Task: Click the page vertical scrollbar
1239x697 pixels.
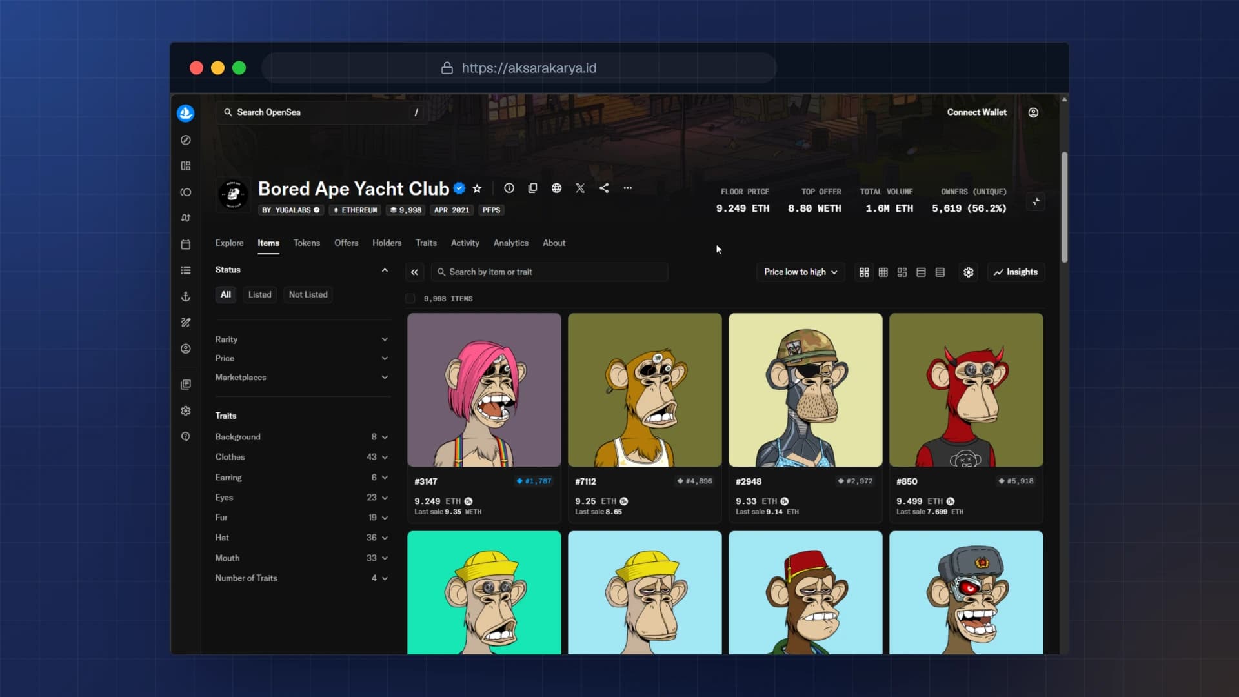Action: 1064,207
